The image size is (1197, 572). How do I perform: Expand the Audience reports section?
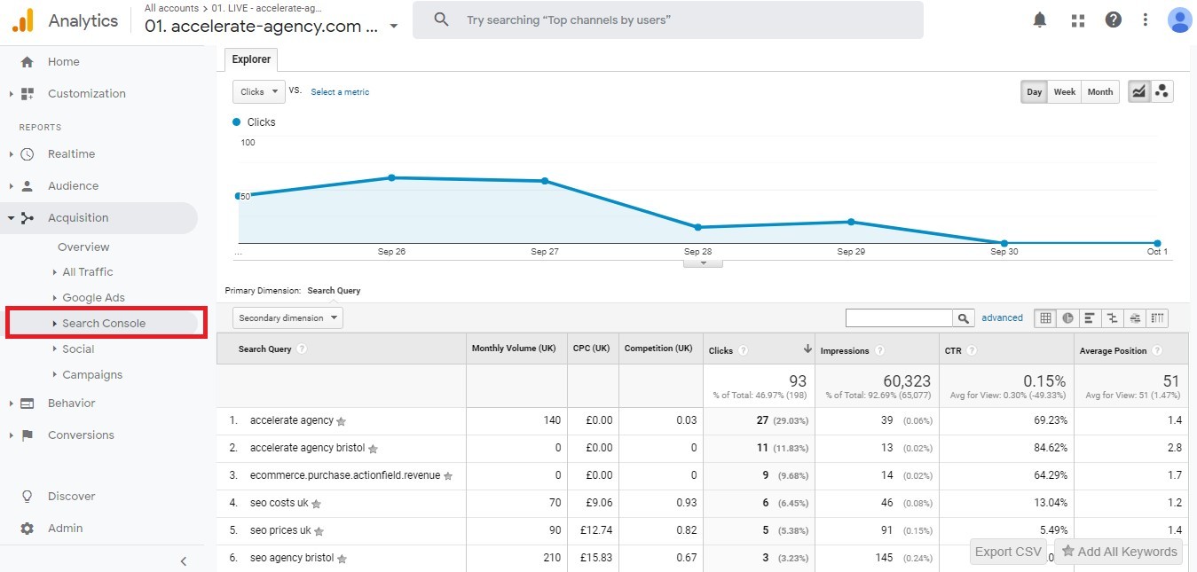(x=11, y=186)
